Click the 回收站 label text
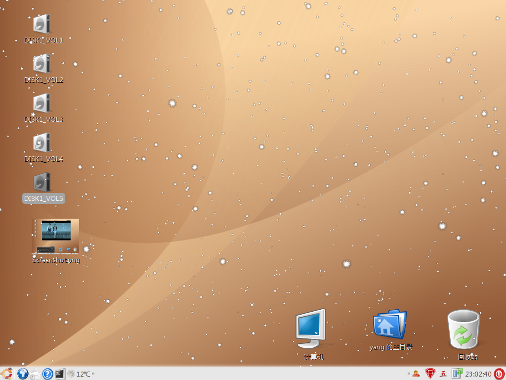 [467, 357]
